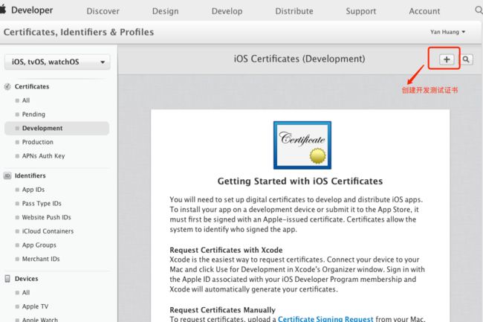This screenshot has width=483, height=322.
Task: Click Certificates, Identifiers & Profiles title
Action: [79, 32]
